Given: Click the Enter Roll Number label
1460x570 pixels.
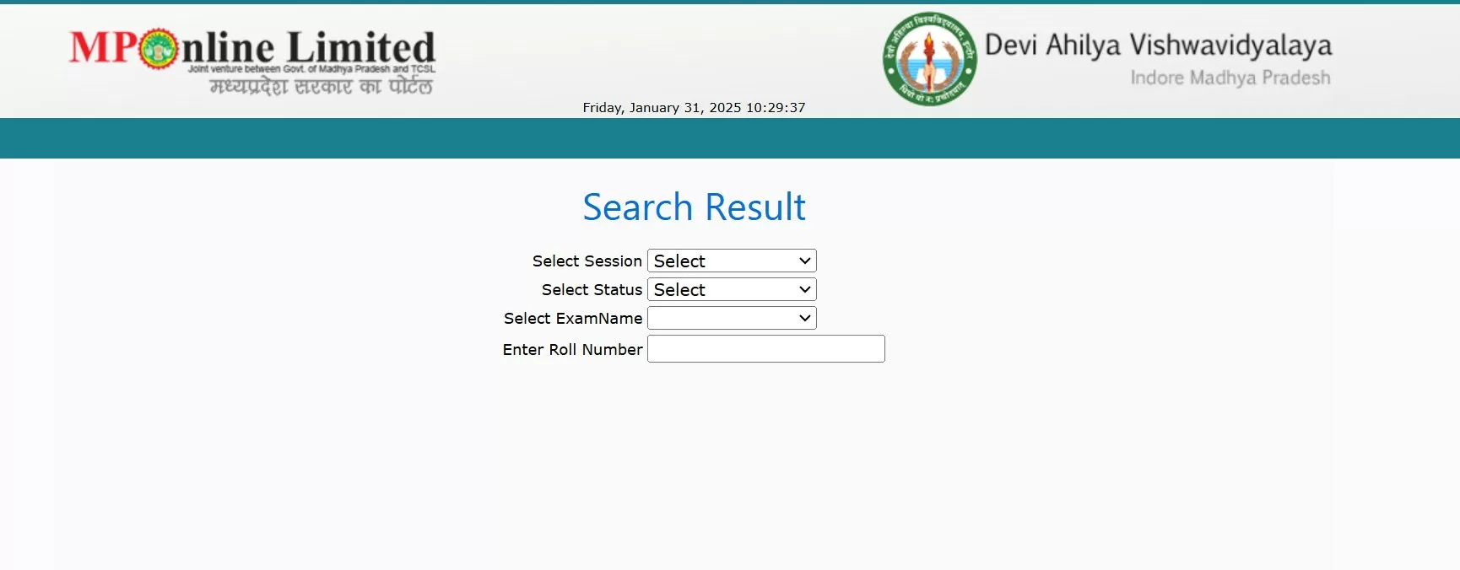Looking at the screenshot, I should pos(572,350).
